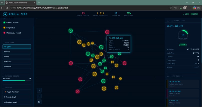202x107 pixels.
Task: Select the lowest large yellow node in graph
Action: [x=104, y=89]
